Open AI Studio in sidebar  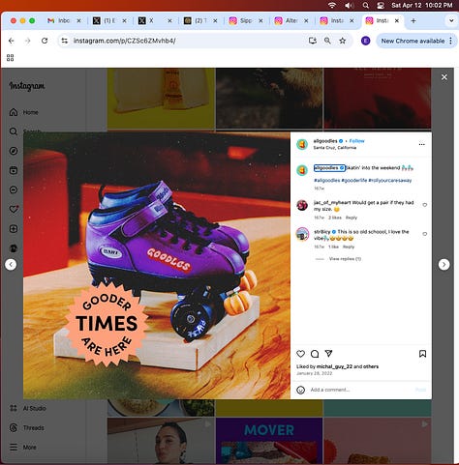(x=28, y=408)
